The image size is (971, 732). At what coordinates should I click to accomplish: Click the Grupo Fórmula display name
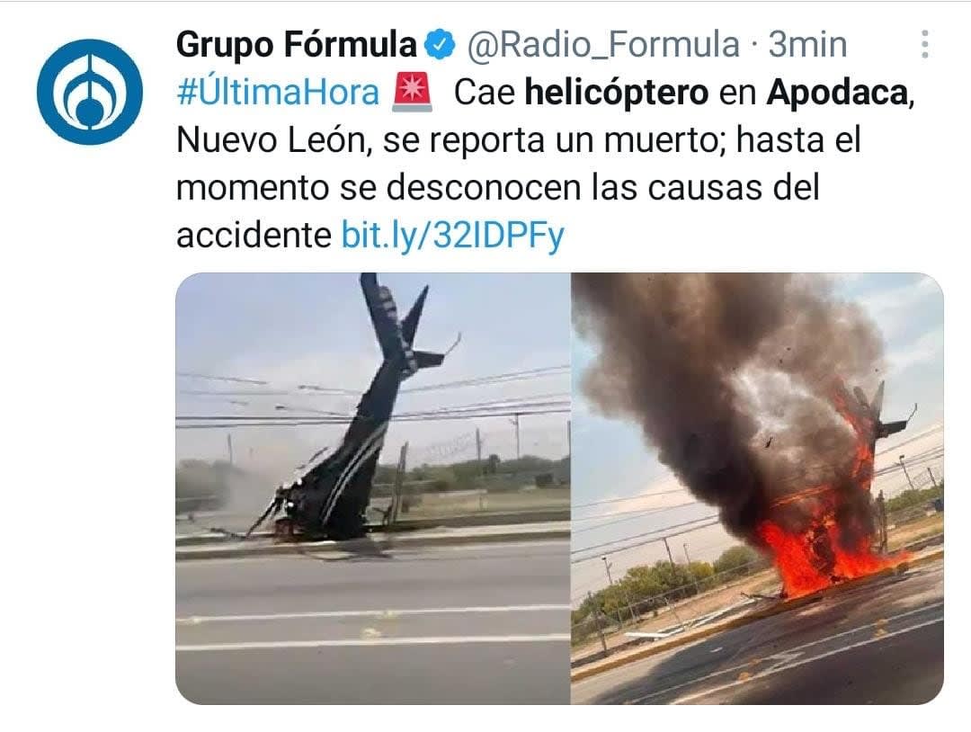point(297,45)
